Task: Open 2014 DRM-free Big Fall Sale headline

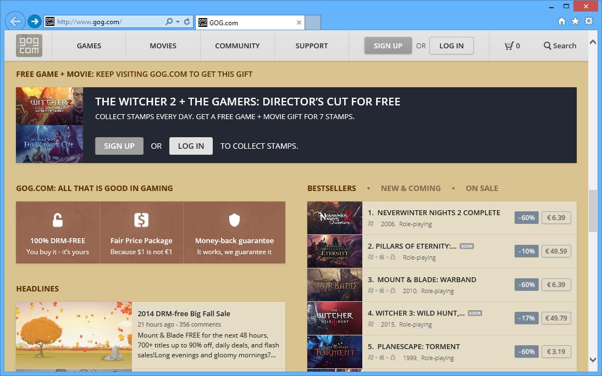Action: pos(184,313)
